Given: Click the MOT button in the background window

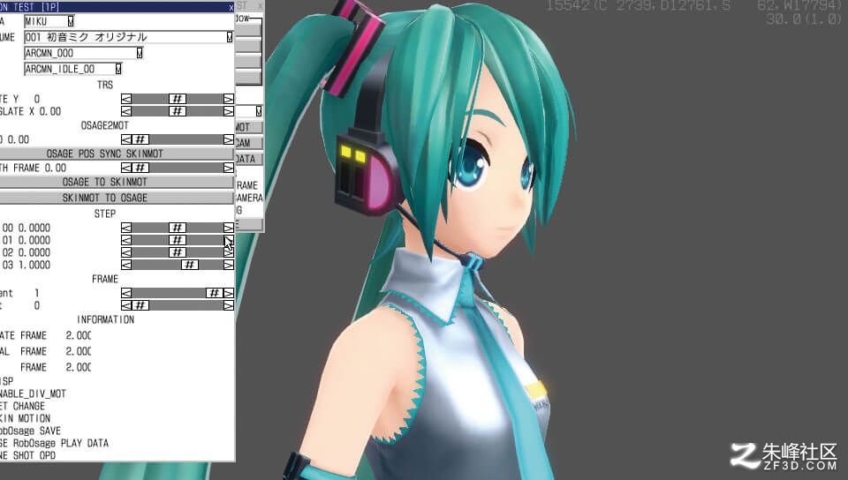Looking at the screenshot, I should pyautogui.click(x=249, y=127).
